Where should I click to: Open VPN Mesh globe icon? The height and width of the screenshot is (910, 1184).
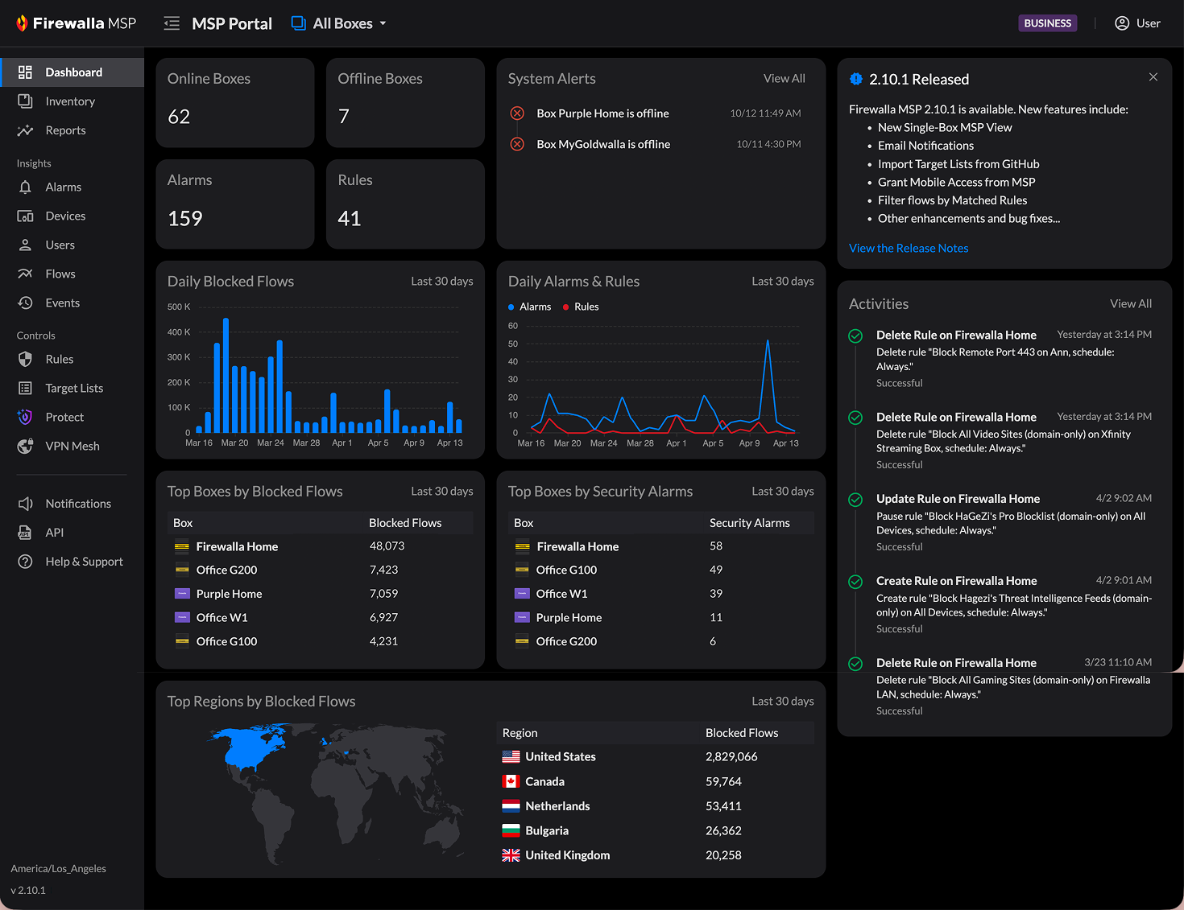pos(25,447)
